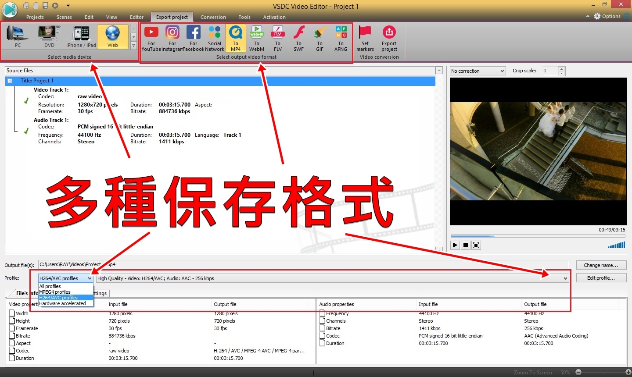Screen dimensions: 632x377
Task: Open the File's information tab
Action: click(x=26, y=293)
